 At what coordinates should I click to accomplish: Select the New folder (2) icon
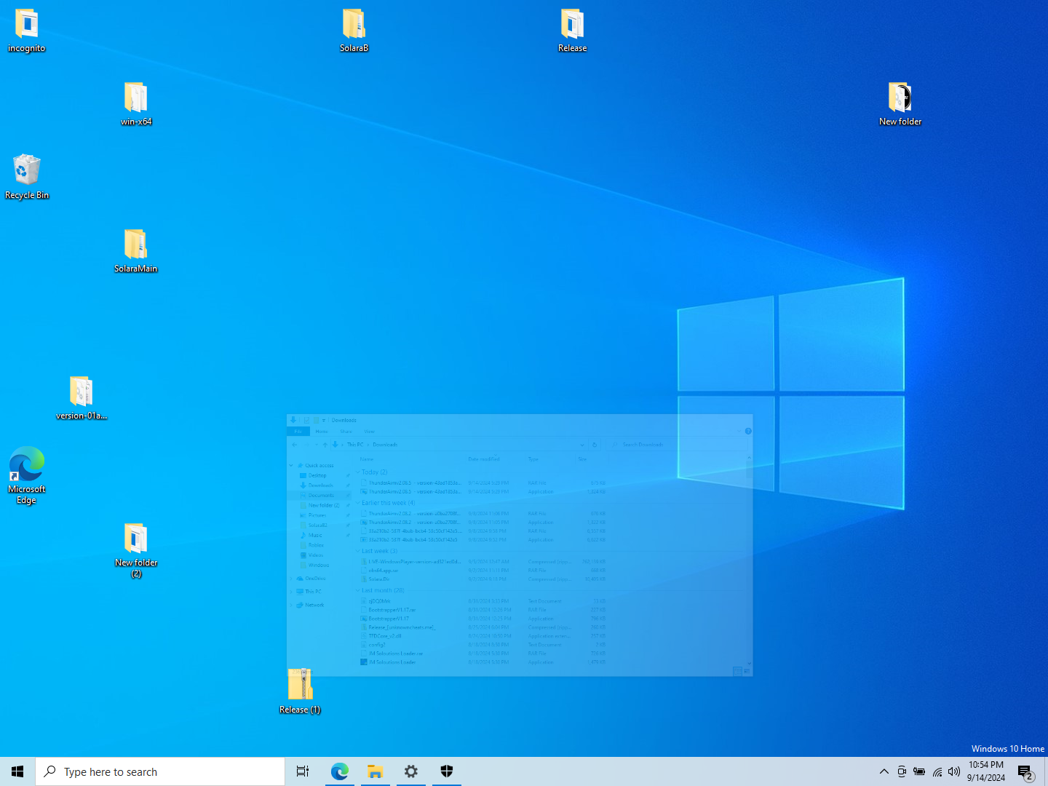click(136, 539)
